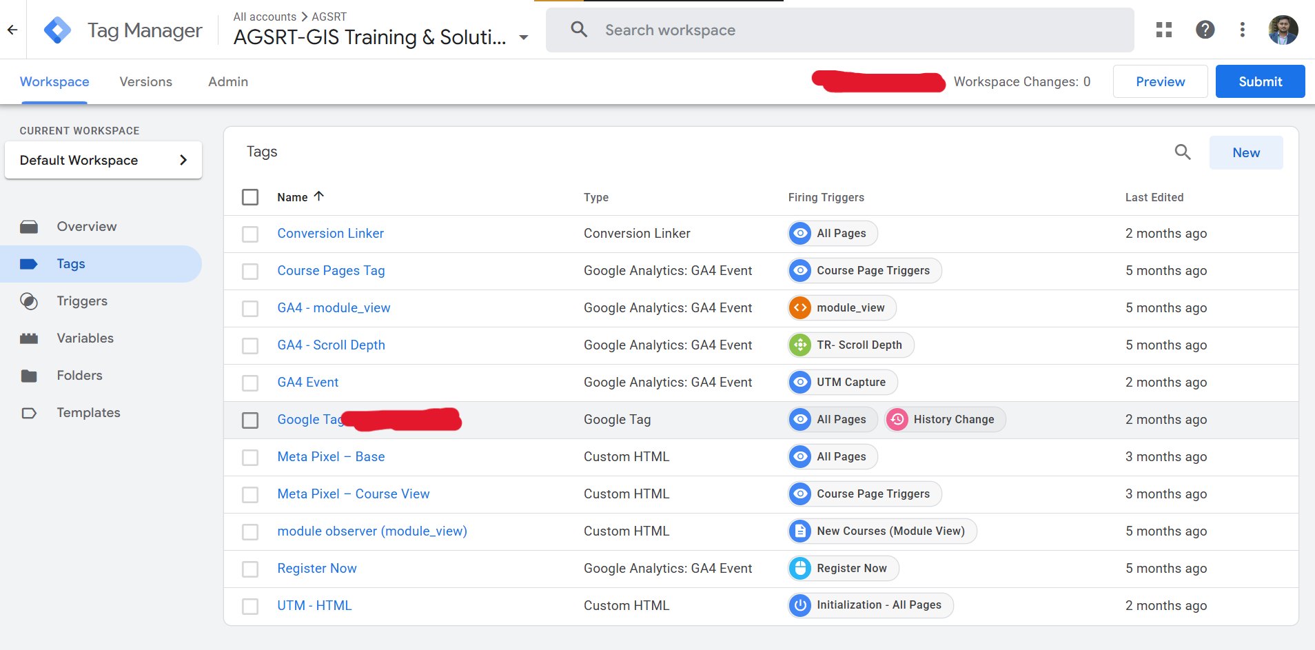Click the user profile avatar

(x=1283, y=30)
